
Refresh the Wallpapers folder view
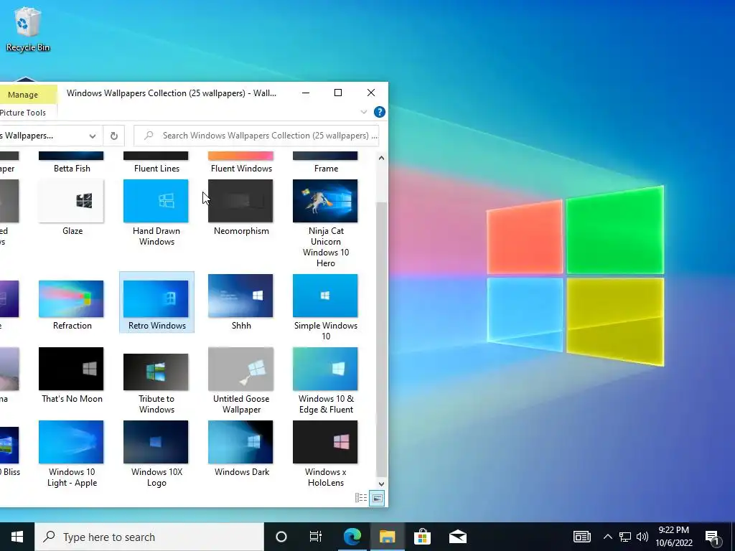pos(114,136)
